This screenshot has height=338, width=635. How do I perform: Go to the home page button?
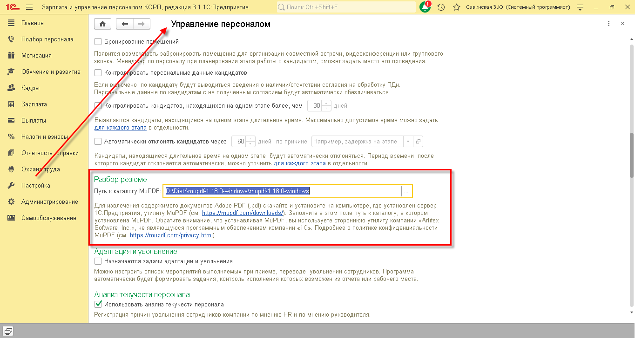(x=102, y=24)
